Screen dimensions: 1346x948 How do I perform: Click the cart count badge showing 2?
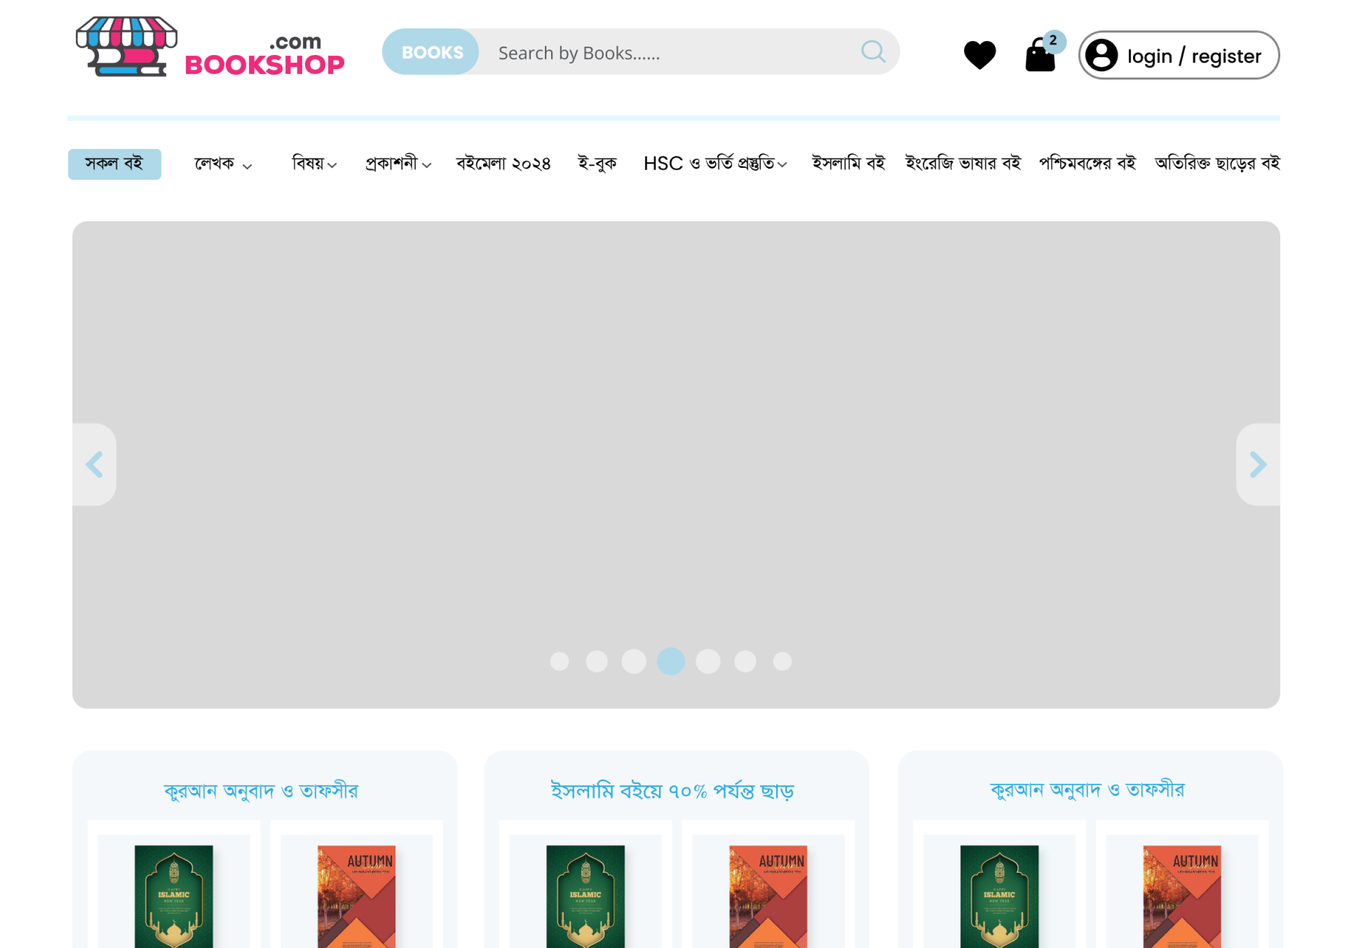click(1053, 41)
